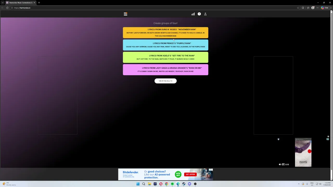
Task: Switch to Microsoft Edge in the taskbar
Action: tap(178, 184)
